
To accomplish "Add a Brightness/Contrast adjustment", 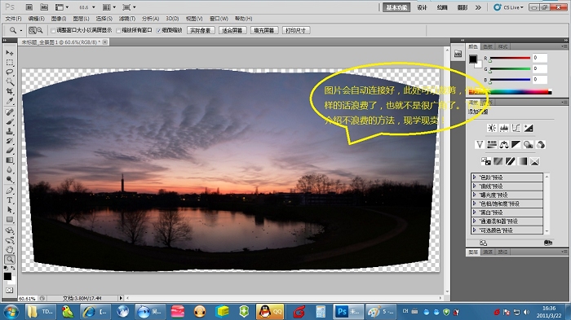I will 492,128.
